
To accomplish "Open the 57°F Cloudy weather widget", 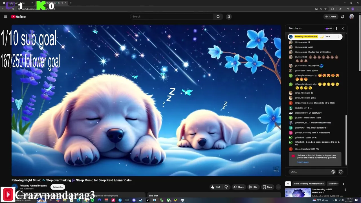I will pyautogui.click(x=320, y=200).
